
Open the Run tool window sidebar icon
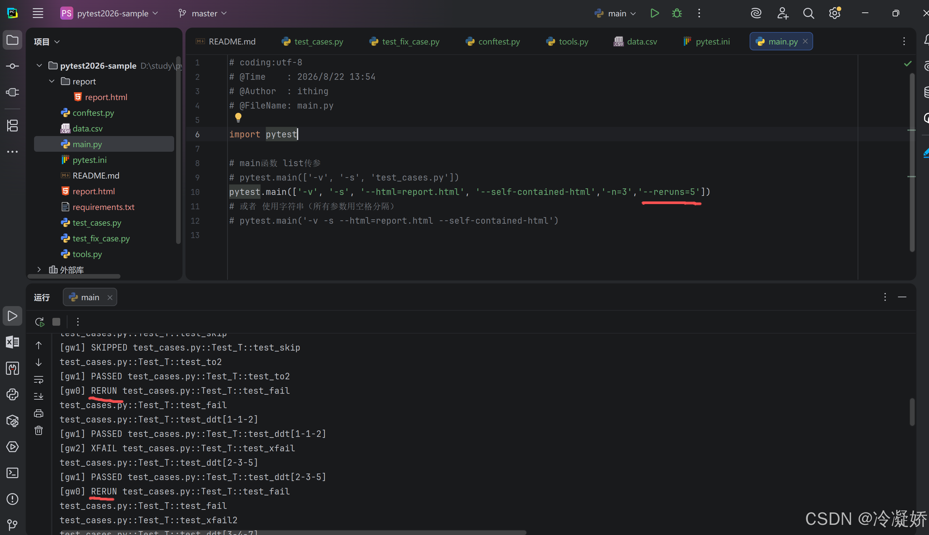click(x=12, y=316)
